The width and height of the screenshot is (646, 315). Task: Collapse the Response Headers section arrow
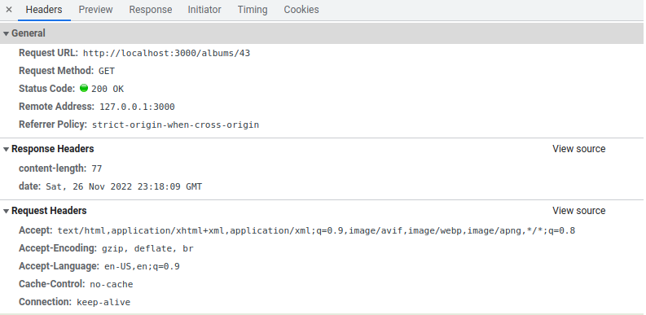click(6, 150)
